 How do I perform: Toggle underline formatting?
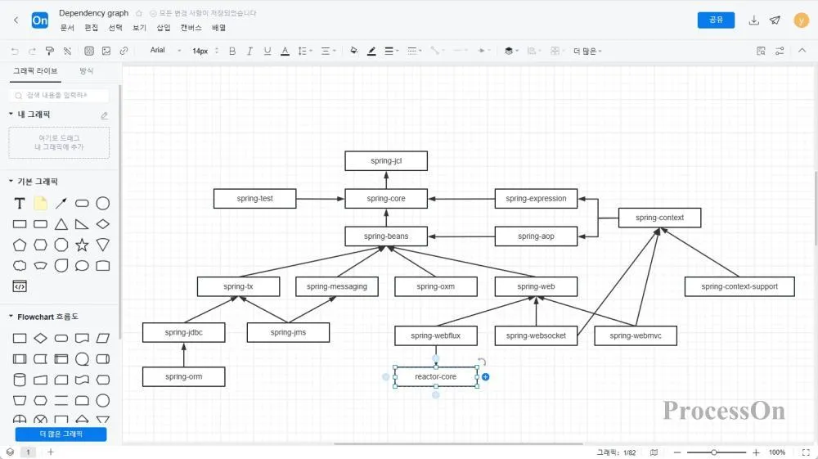267,51
